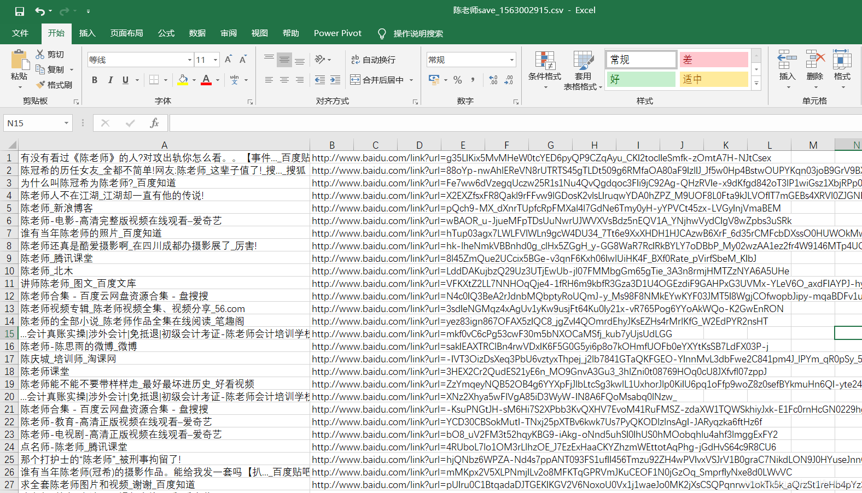Click cell A5 陈老师_新浪博客
This screenshot has width=862, height=493.
(x=164, y=208)
